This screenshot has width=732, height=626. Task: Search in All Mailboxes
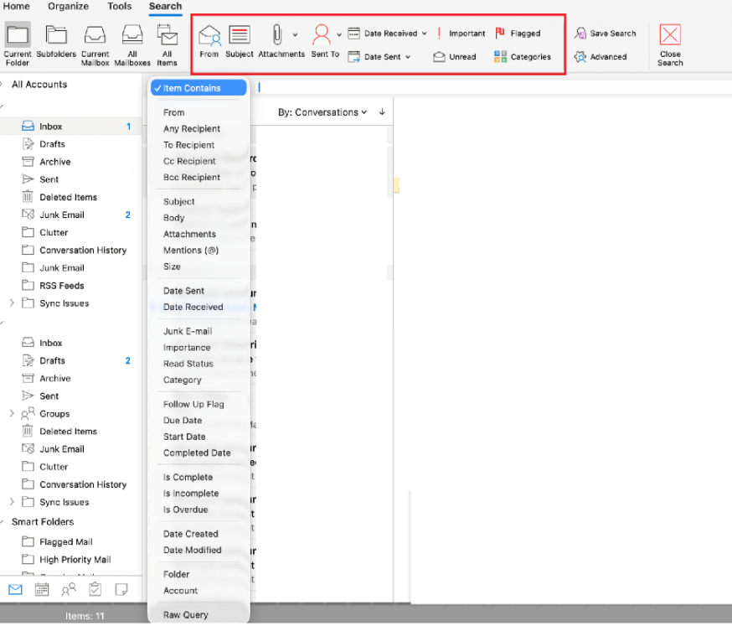coord(132,45)
